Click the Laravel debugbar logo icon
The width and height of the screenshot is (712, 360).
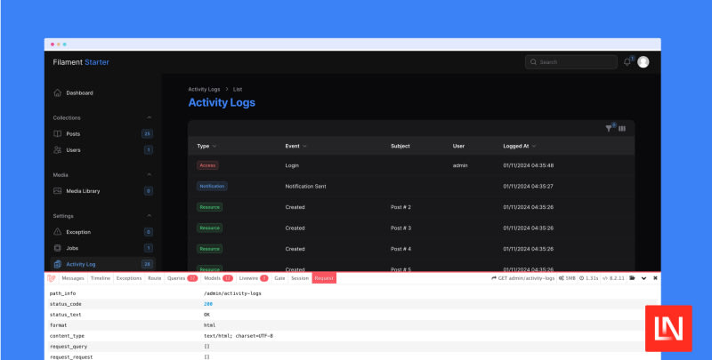(x=52, y=278)
